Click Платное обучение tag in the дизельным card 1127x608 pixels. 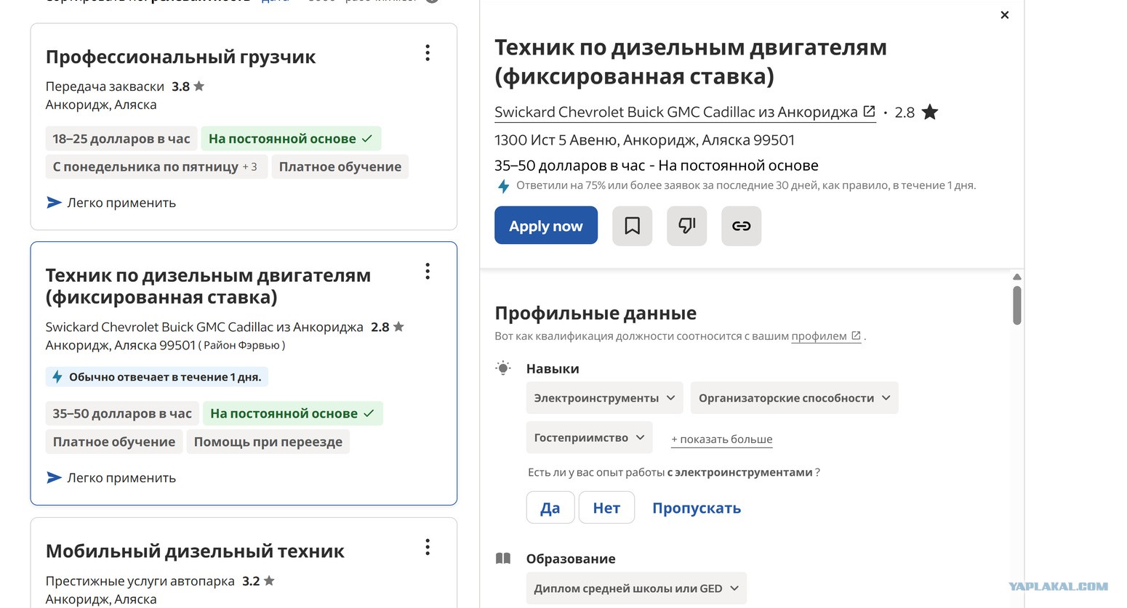point(114,442)
